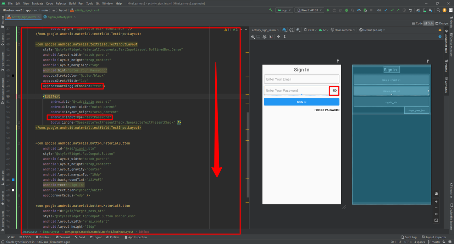The image size is (454, 244).
Task: Toggle password visibility eye in preview
Action: coord(334,91)
